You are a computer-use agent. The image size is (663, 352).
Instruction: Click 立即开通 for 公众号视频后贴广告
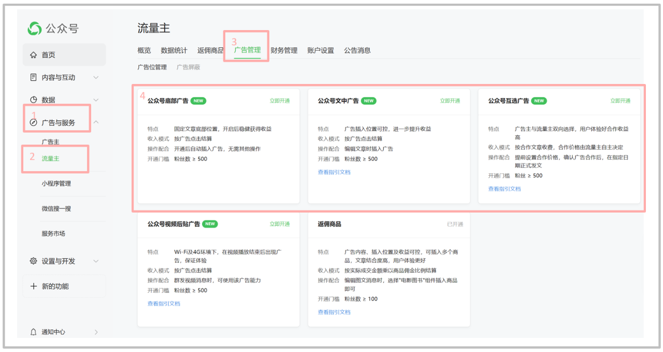[280, 224]
